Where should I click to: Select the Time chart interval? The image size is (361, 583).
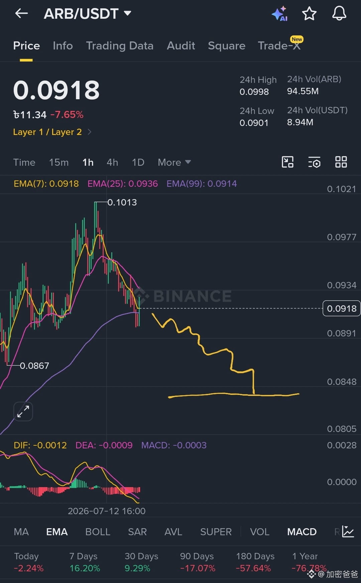(24, 162)
